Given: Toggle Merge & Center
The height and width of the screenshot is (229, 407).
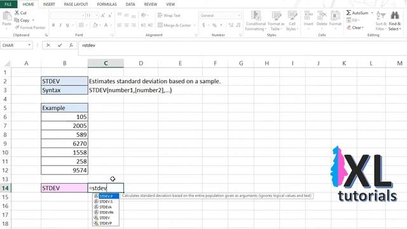Looking at the screenshot, I should [174, 25].
